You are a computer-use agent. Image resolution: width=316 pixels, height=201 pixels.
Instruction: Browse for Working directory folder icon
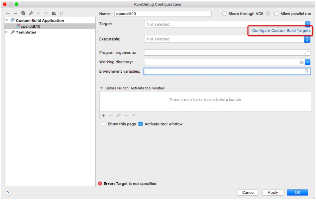[302, 62]
